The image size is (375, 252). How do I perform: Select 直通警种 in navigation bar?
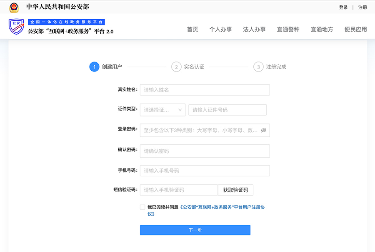[x=288, y=30]
